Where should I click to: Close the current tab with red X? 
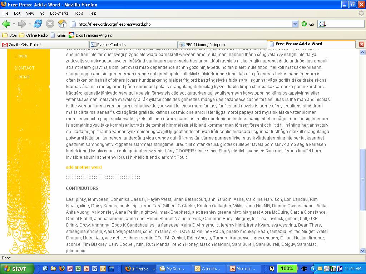click(361, 44)
